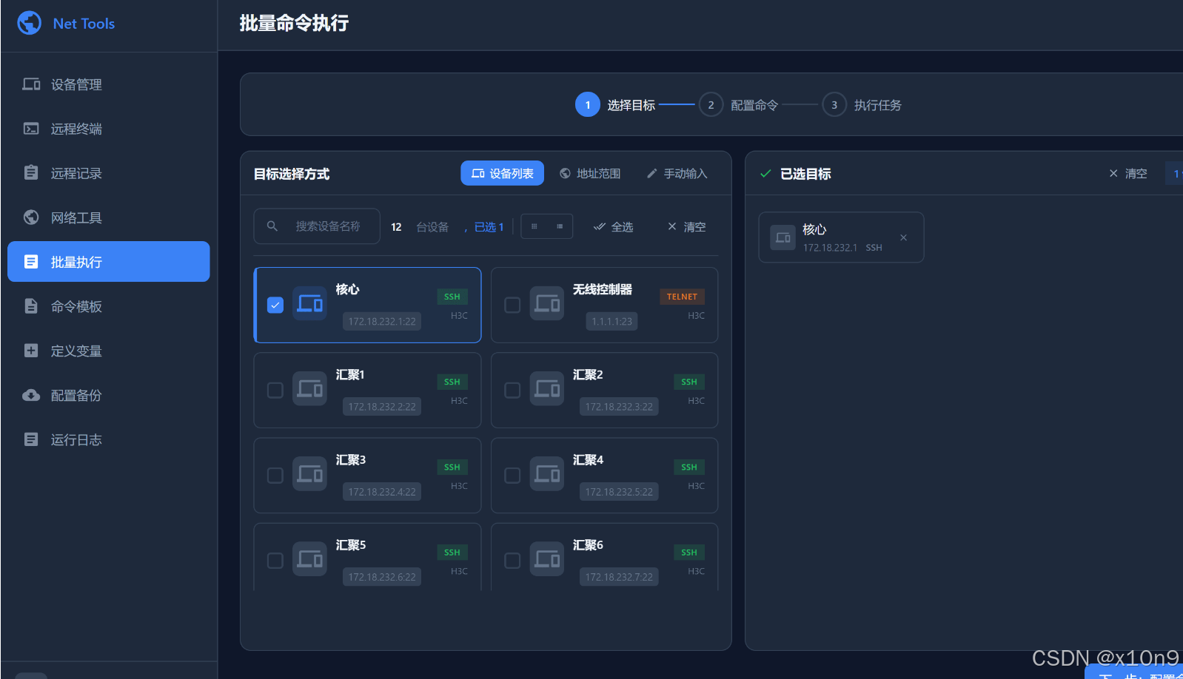The image size is (1183, 679).
Task: Click the address 172.18.232.3:22
Action: [619, 406]
